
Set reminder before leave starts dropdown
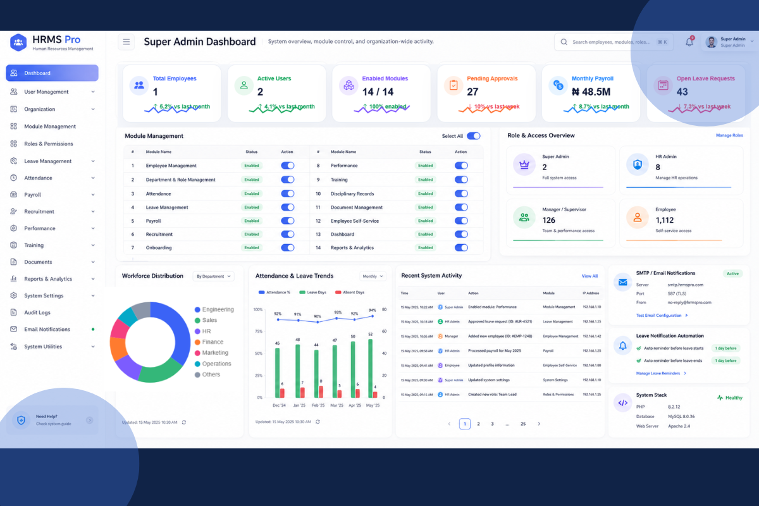(x=725, y=349)
